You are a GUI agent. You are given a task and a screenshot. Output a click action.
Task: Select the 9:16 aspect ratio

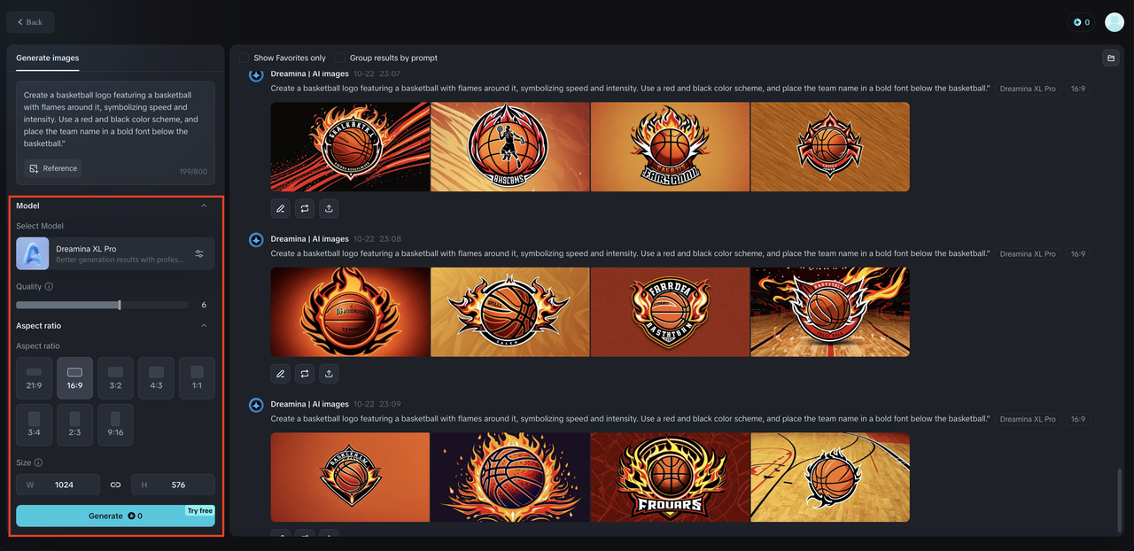tap(115, 425)
